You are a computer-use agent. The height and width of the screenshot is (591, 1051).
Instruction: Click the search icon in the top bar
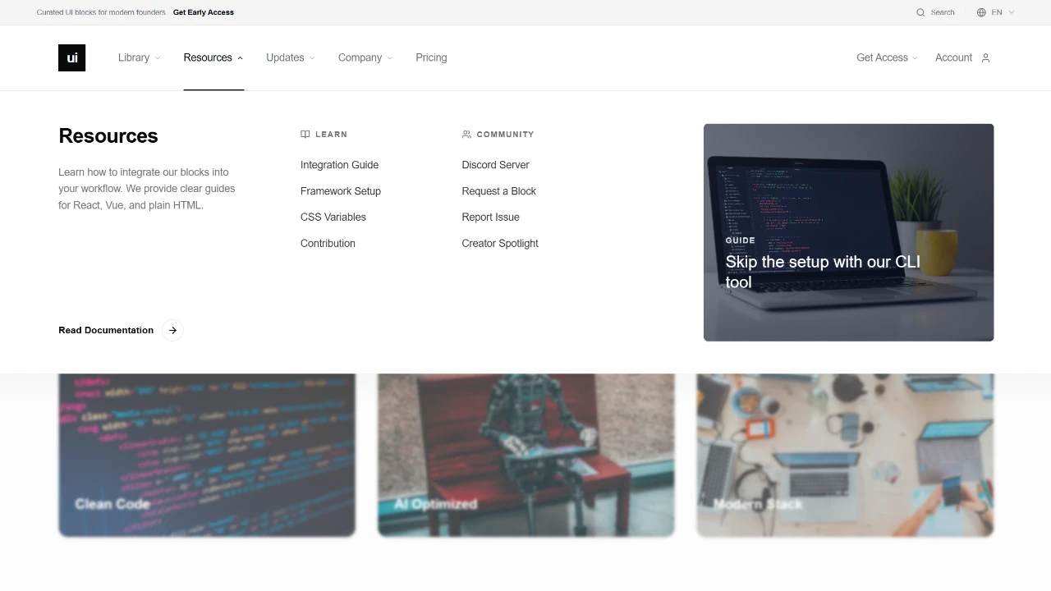click(x=920, y=12)
